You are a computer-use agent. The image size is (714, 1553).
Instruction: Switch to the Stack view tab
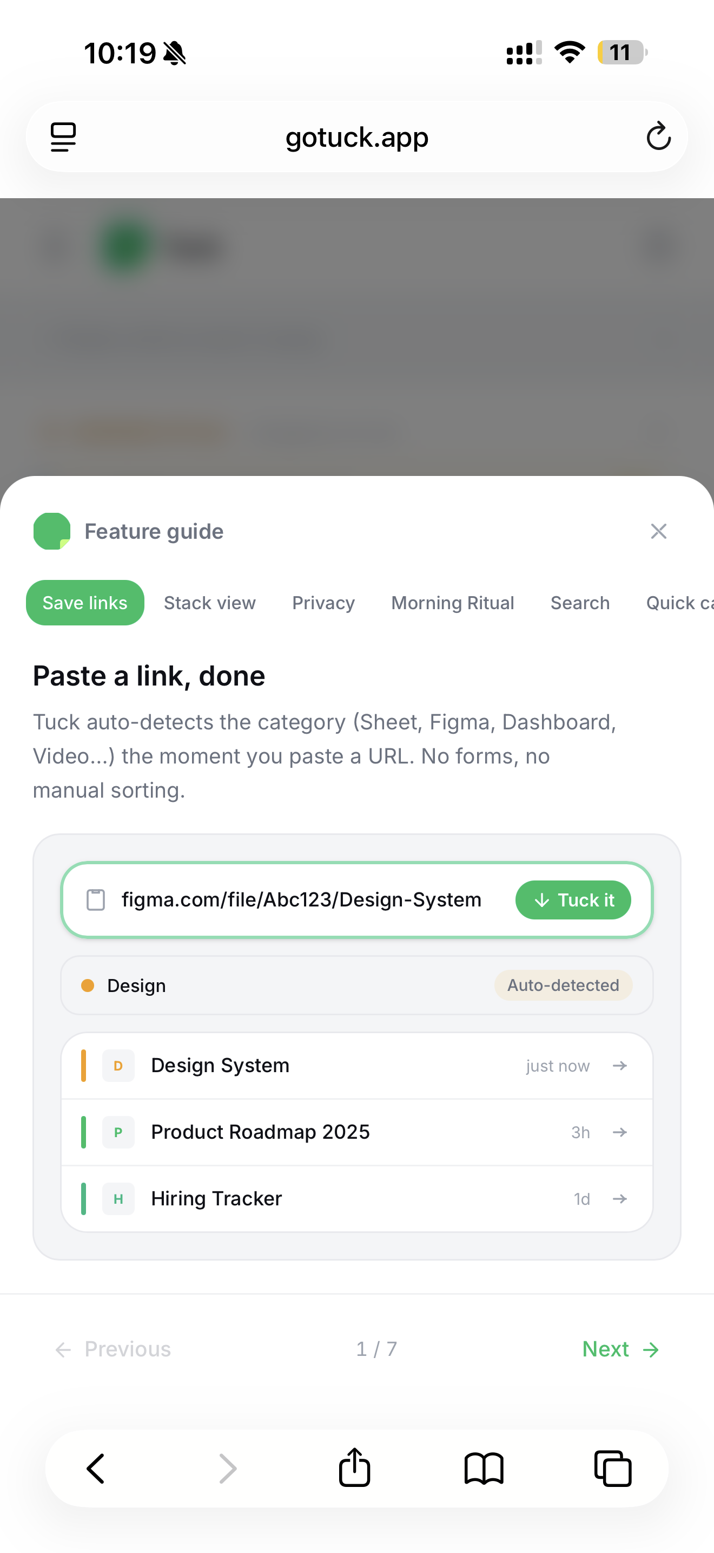(x=209, y=603)
